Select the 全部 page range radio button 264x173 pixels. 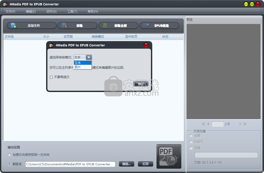(191, 136)
